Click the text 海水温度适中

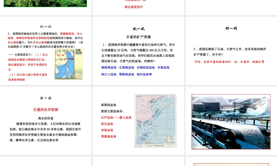134,7
